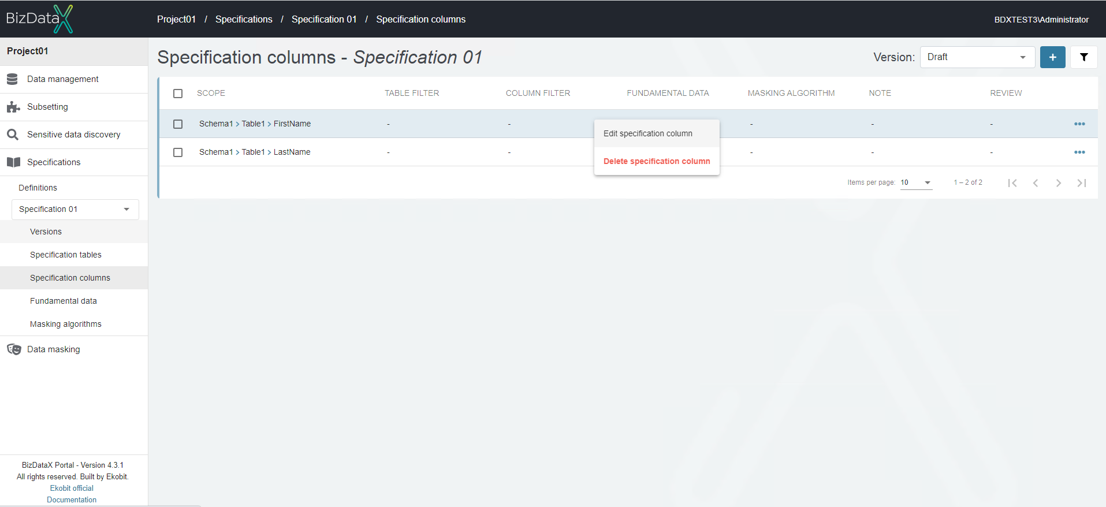This screenshot has width=1106, height=507.
Task: Click the MASKING ALGORITHM column header
Action: point(791,93)
